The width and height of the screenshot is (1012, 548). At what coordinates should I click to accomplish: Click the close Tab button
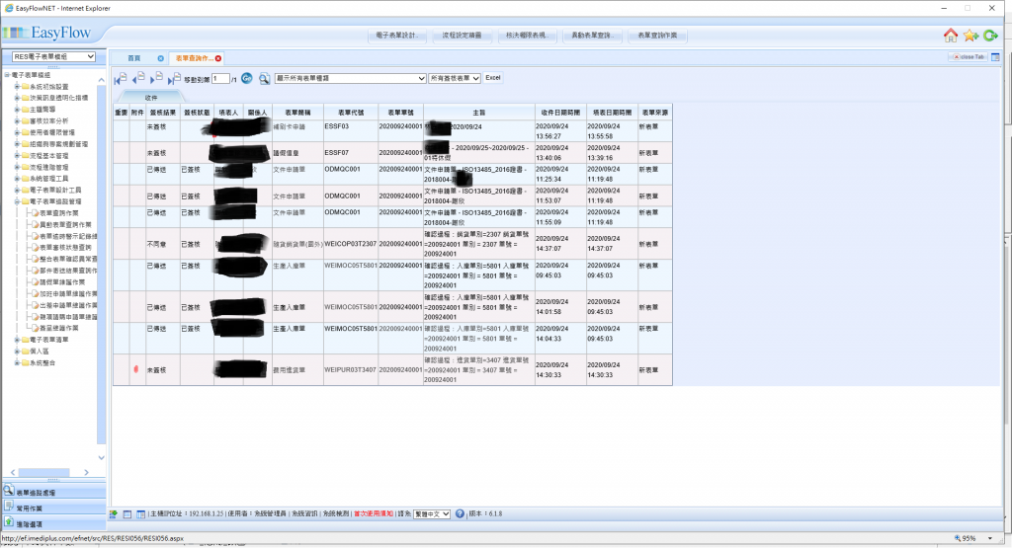click(x=969, y=56)
